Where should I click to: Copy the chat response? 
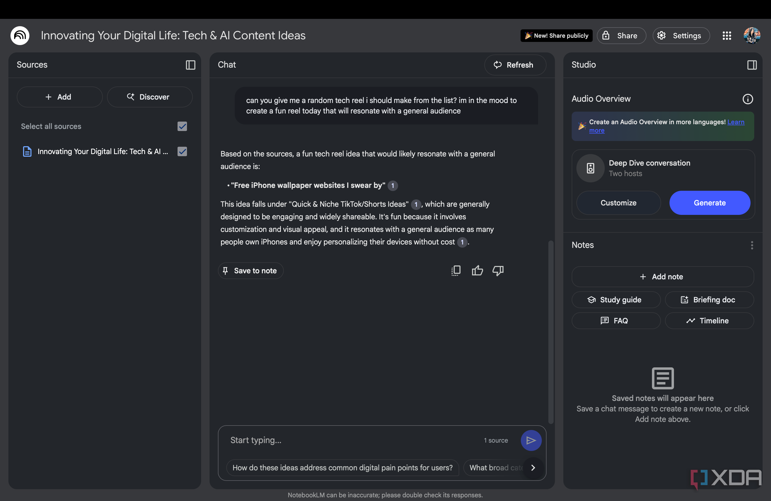click(x=456, y=271)
